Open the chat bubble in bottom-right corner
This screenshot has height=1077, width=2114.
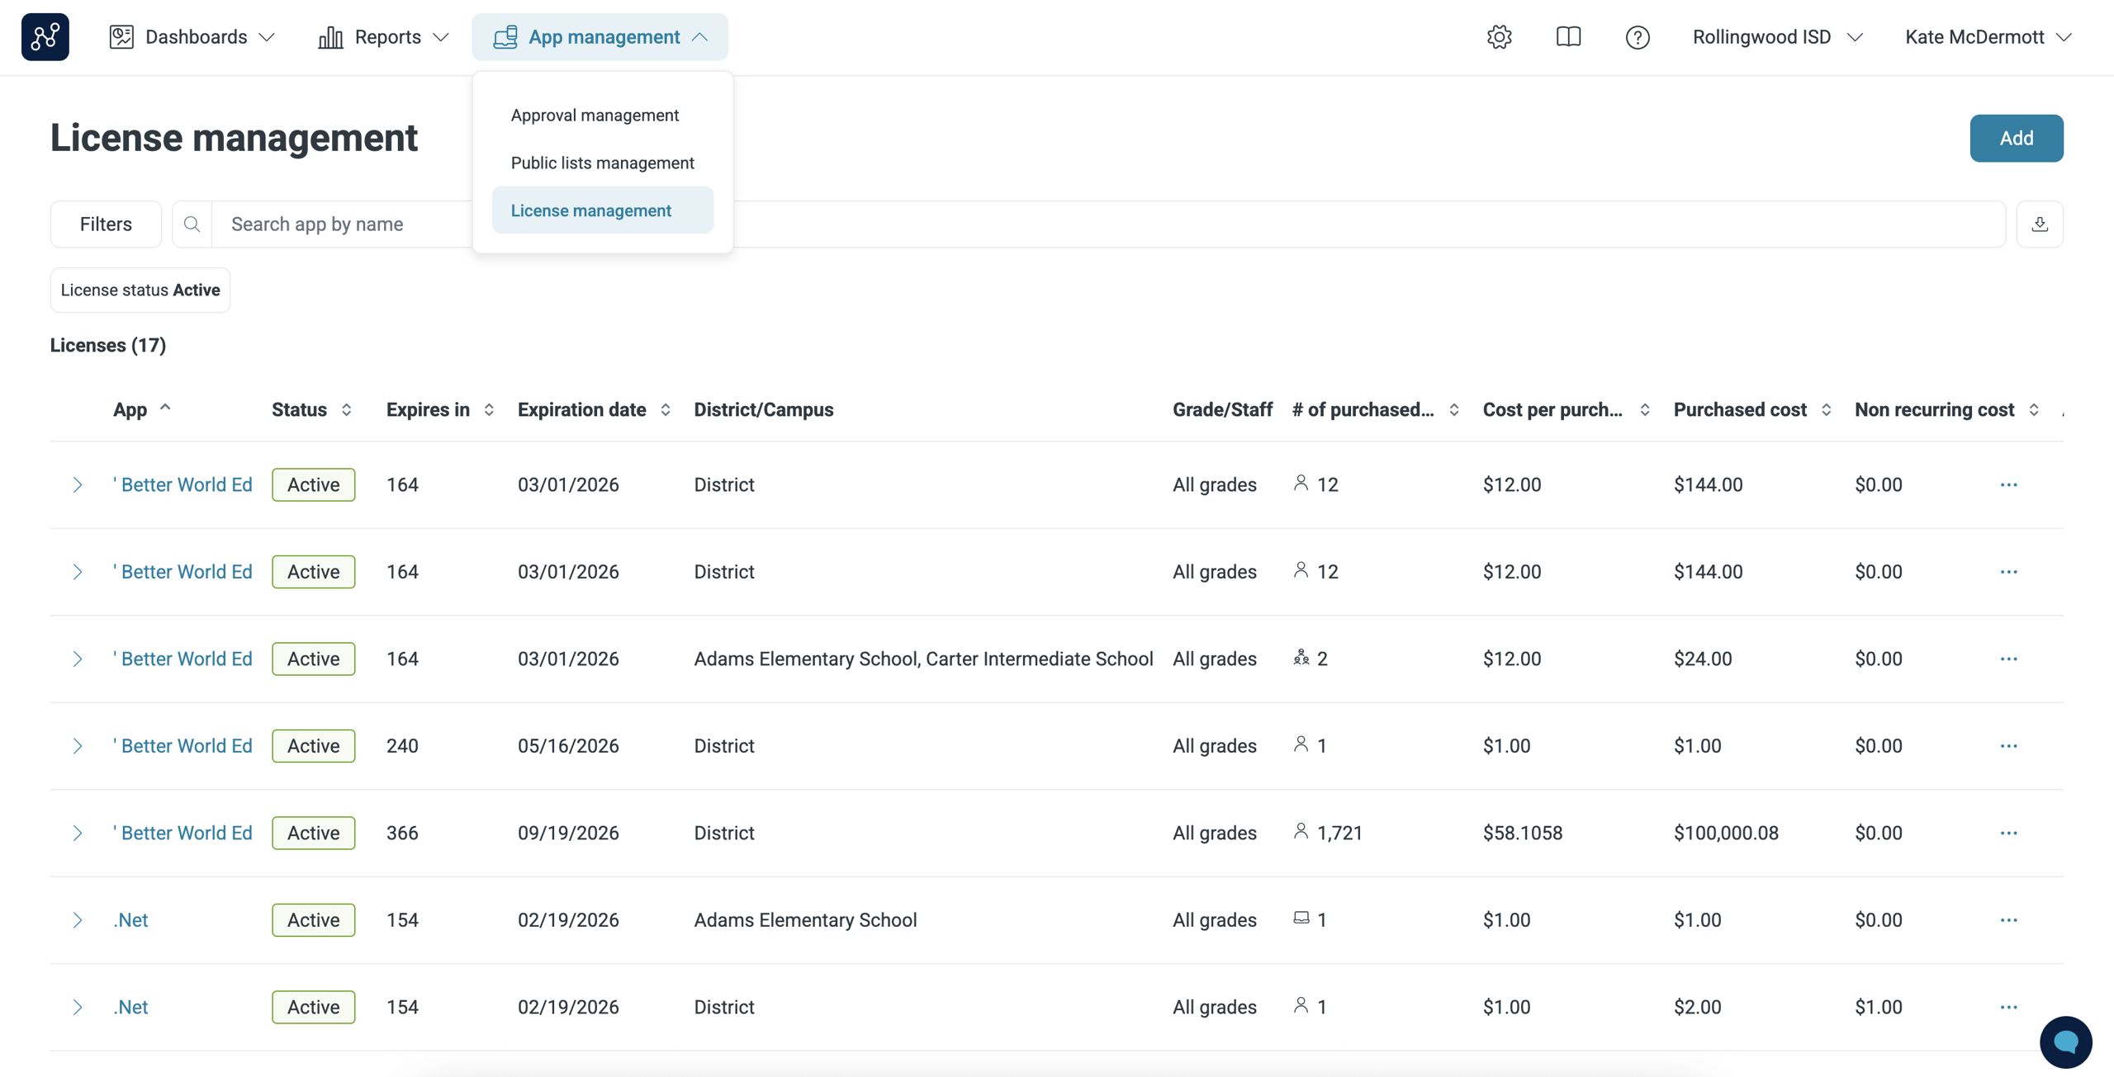pyautogui.click(x=2065, y=1042)
